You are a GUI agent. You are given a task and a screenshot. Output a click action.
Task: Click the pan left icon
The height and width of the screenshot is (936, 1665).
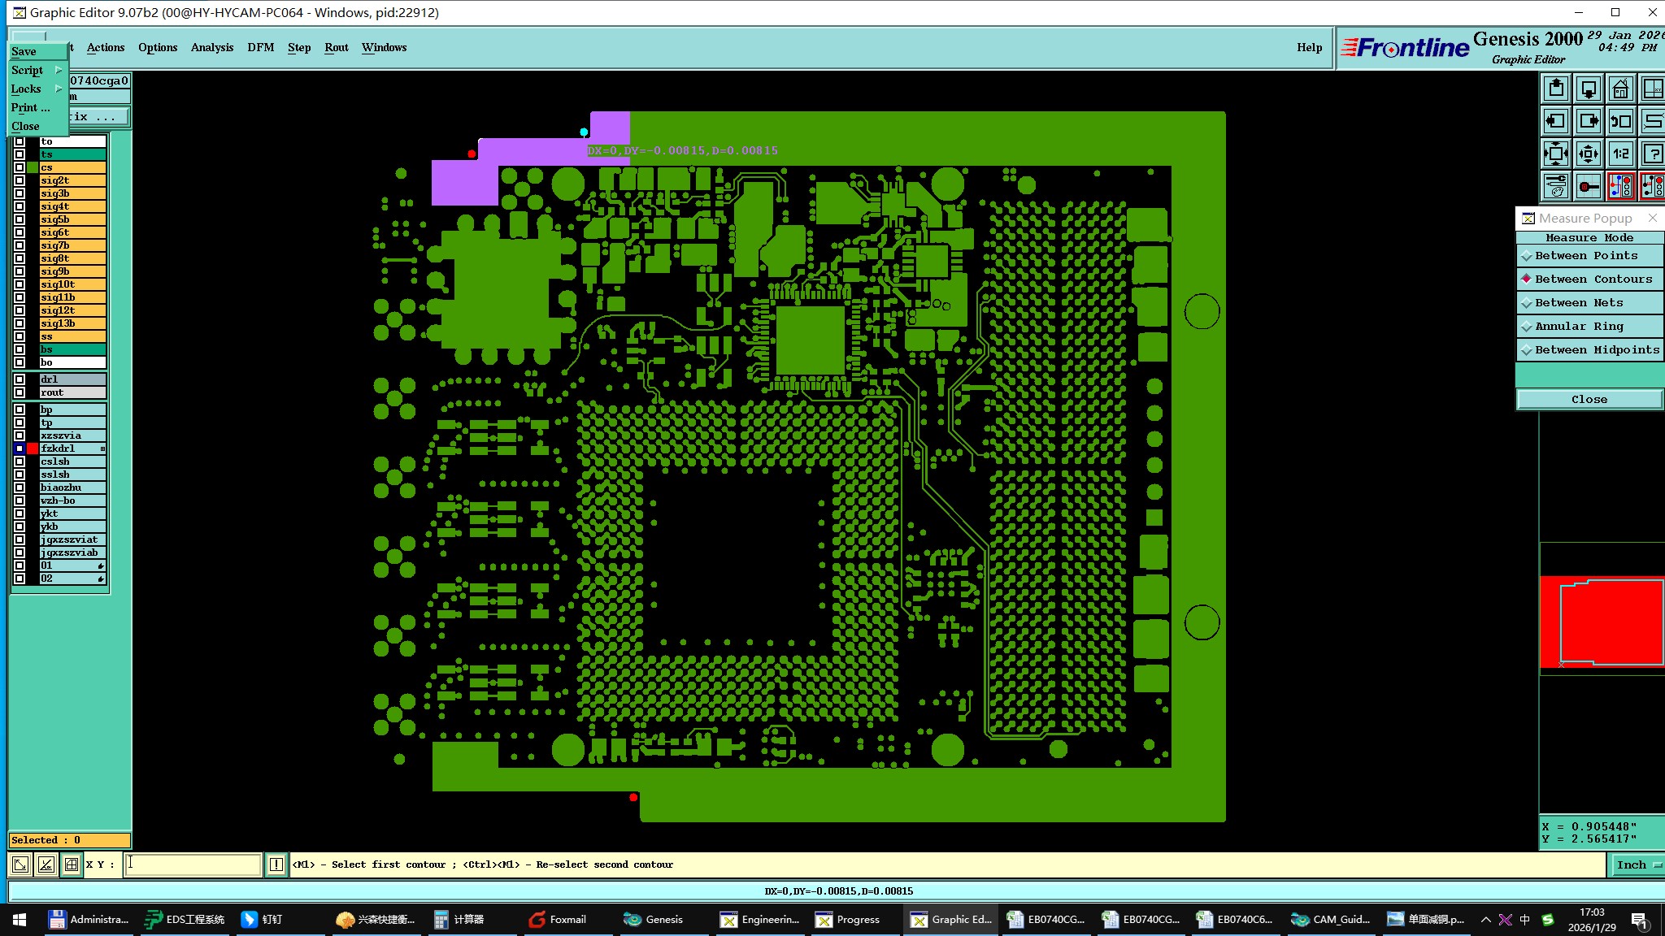pyautogui.click(x=1555, y=121)
